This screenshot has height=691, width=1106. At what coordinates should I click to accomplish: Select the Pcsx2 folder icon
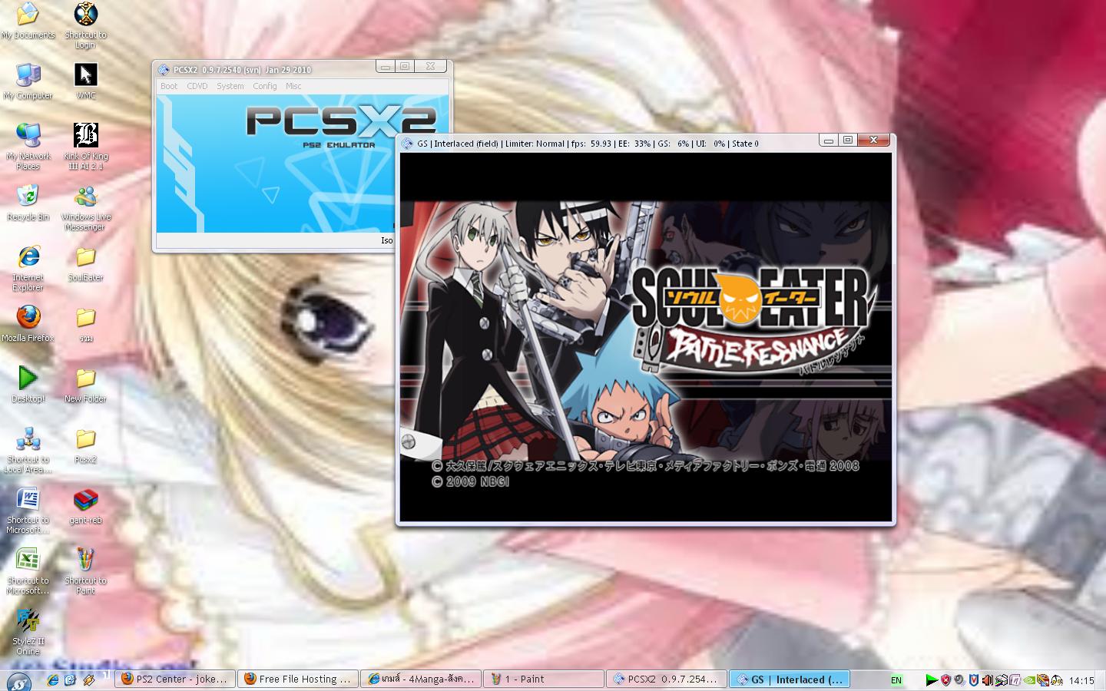coord(85,445)
